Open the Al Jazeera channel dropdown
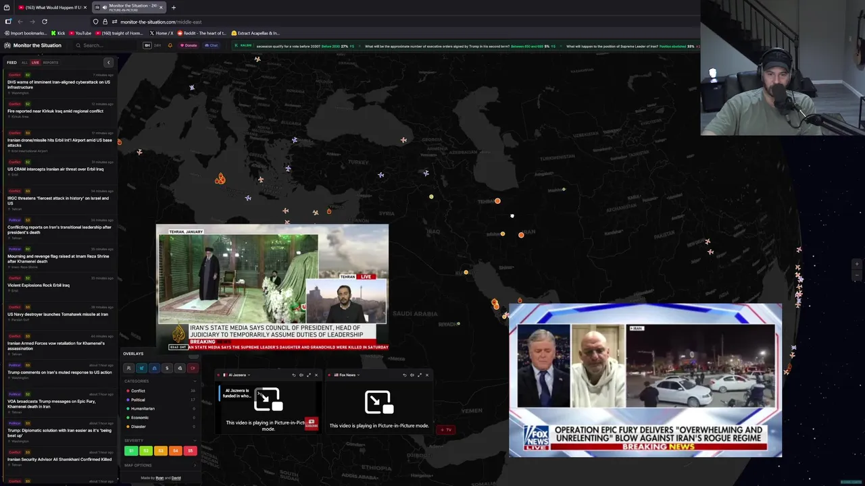Image resolution: width=865 pixels, height=486 pixels. tap(236, 375)
